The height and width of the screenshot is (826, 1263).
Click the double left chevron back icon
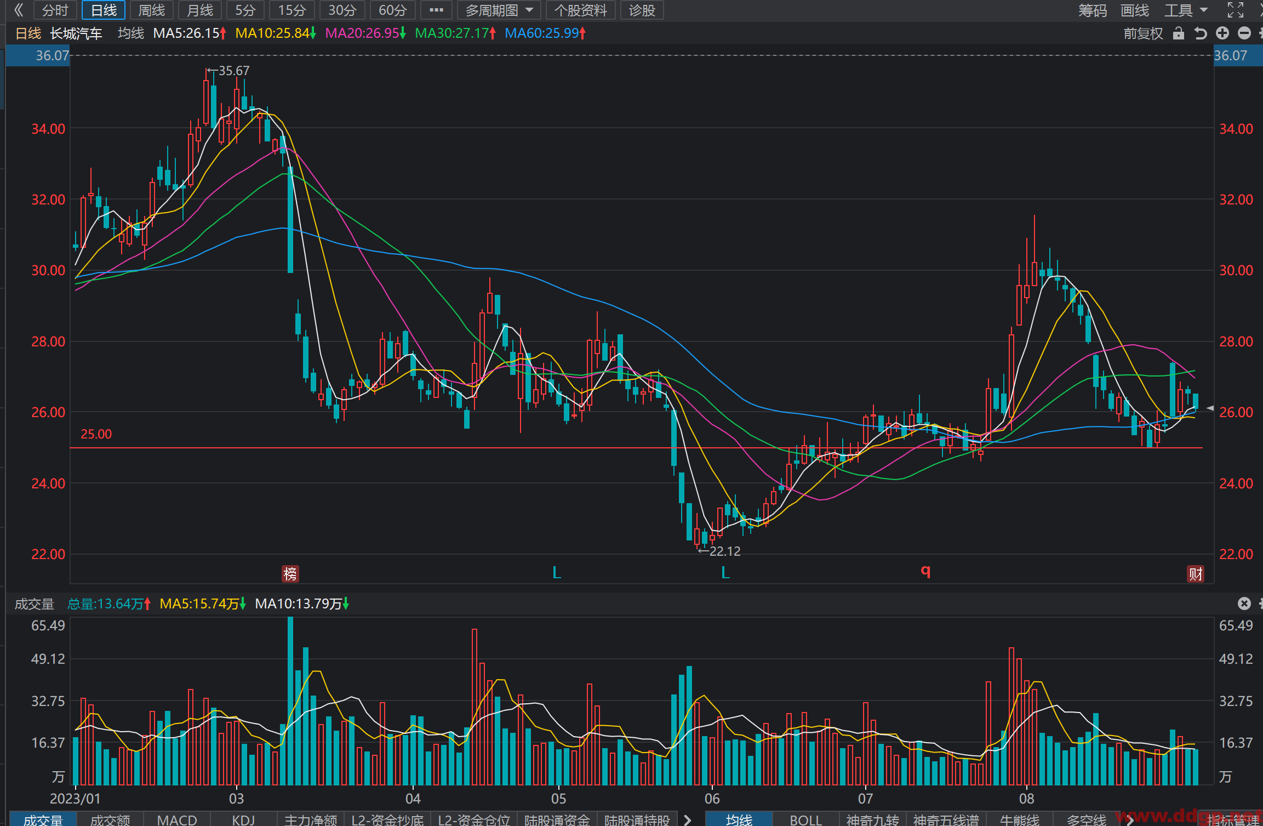[x=19, y=10]
